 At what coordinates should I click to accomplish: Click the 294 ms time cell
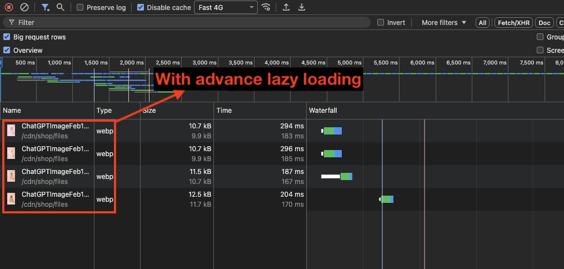[292, 126]
